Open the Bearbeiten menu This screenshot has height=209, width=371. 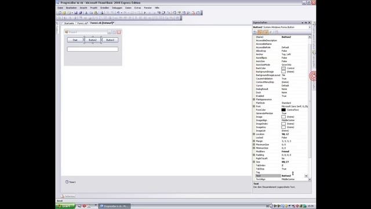(71, 8)
